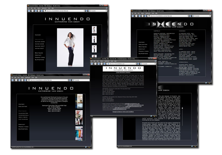Open address bar dropdown in Enter Website window
222x155 pixels.
[136, 64]
